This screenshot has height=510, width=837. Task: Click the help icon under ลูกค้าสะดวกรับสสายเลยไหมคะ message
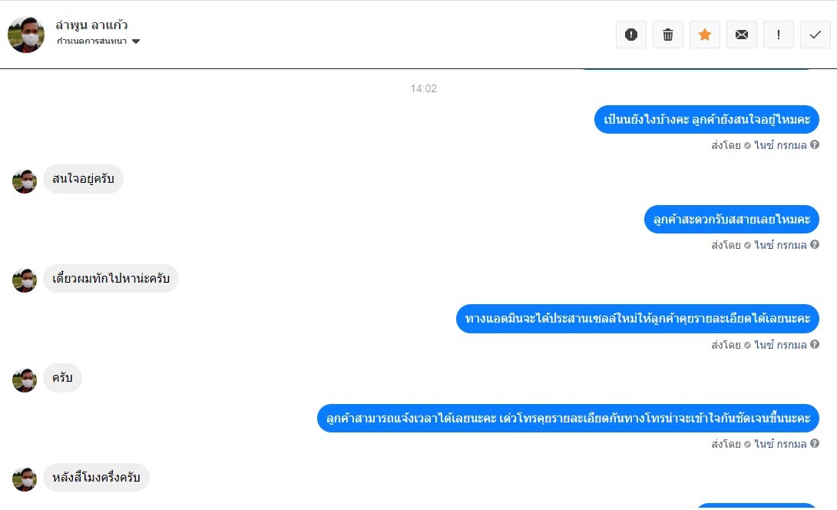coord(815,244)
